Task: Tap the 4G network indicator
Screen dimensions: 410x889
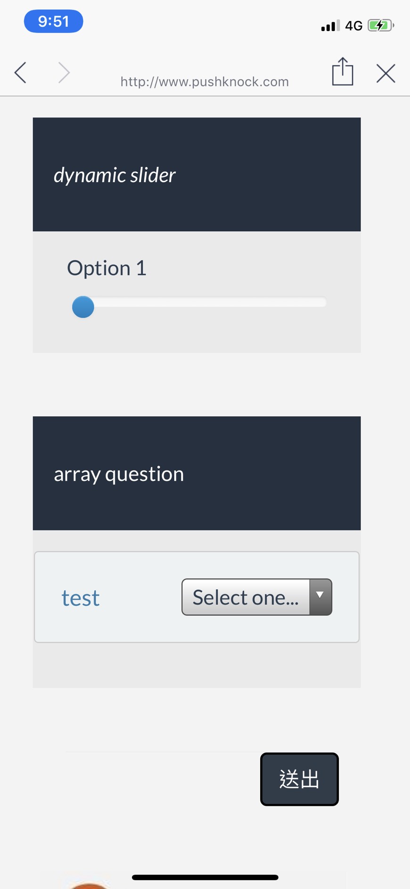Action: point(353,25)
